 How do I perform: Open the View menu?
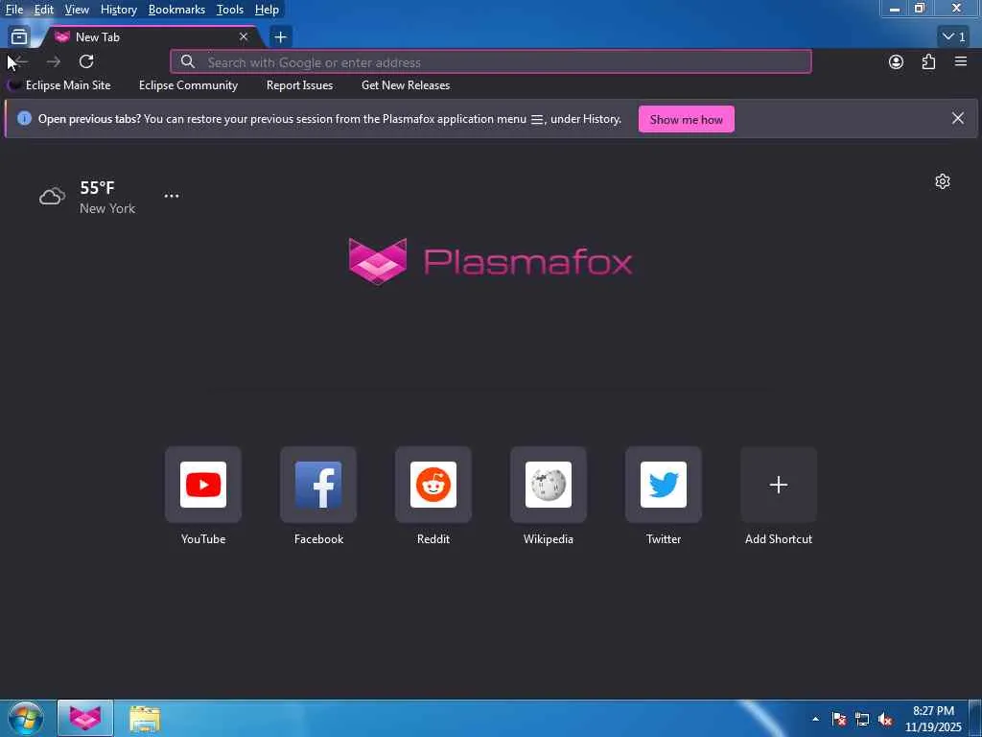click(x=77, y=10)
